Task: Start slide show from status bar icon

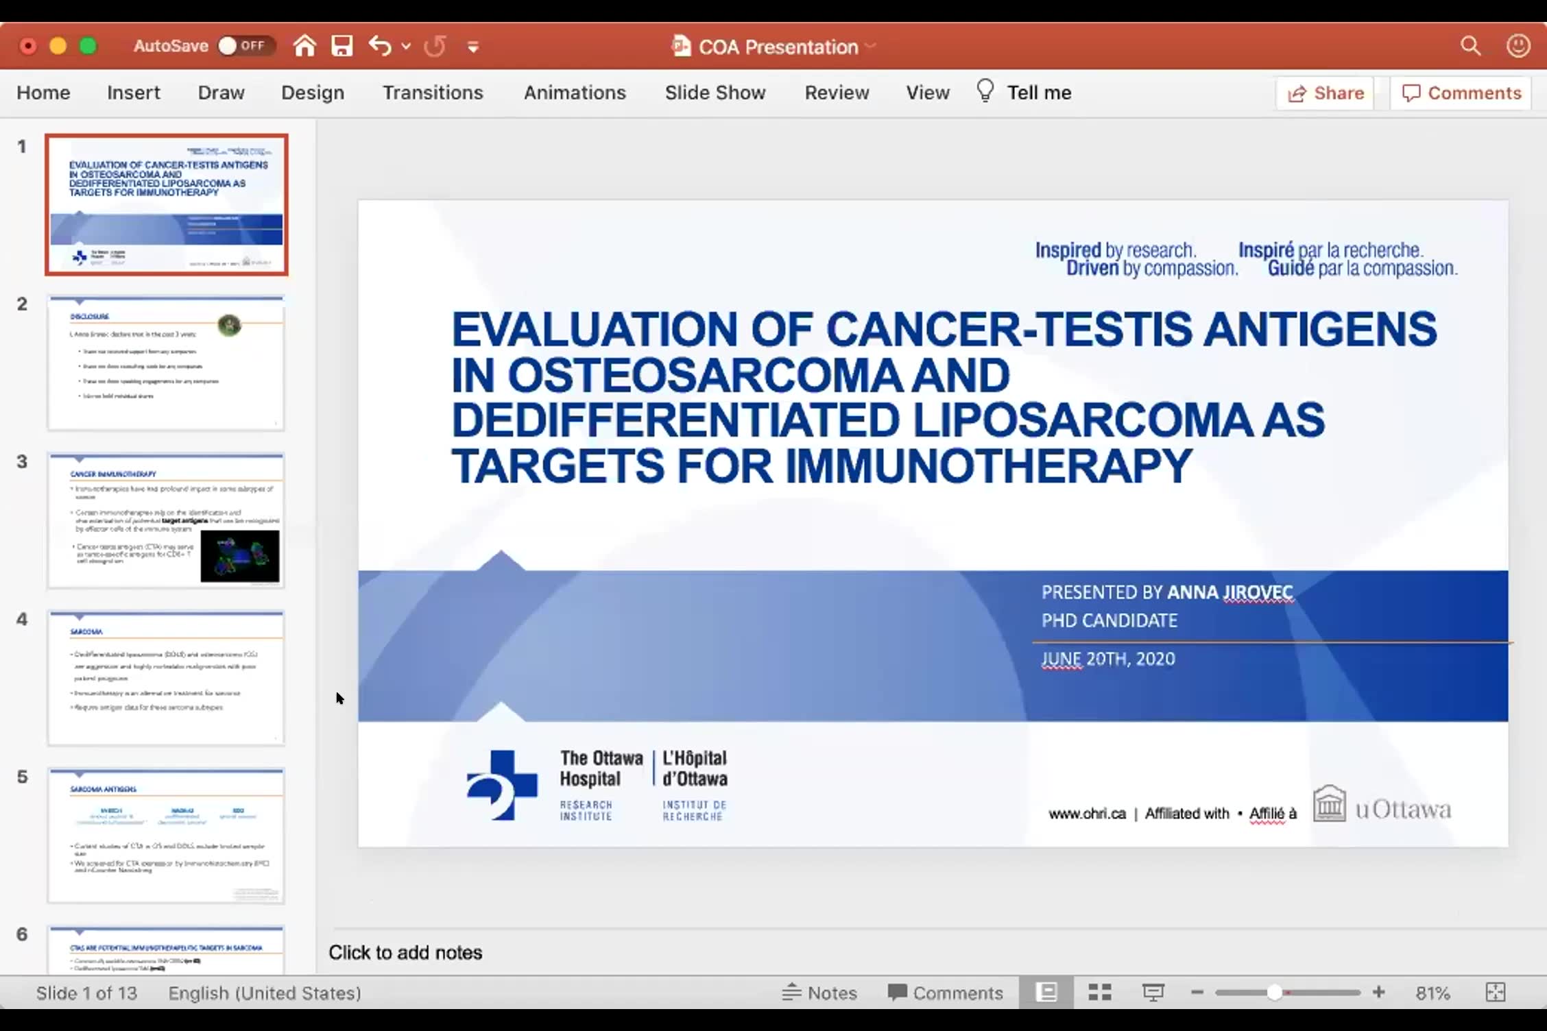Action: click(x=1153, y=992)
